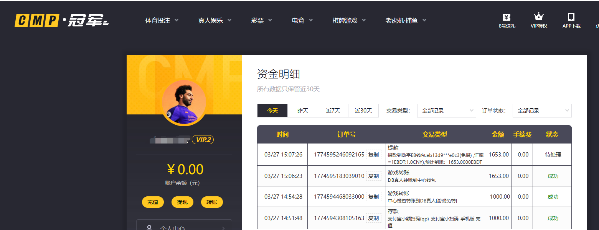Click the 充值 deposit button
The height and width of the screenshot is (230, 599).
[153, 202]
